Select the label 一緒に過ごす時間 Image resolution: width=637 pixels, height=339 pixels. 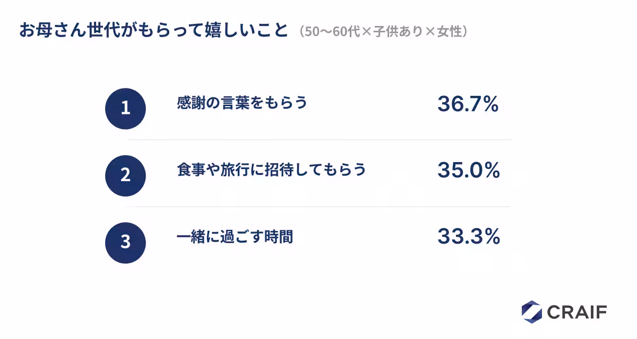point(235,237)
